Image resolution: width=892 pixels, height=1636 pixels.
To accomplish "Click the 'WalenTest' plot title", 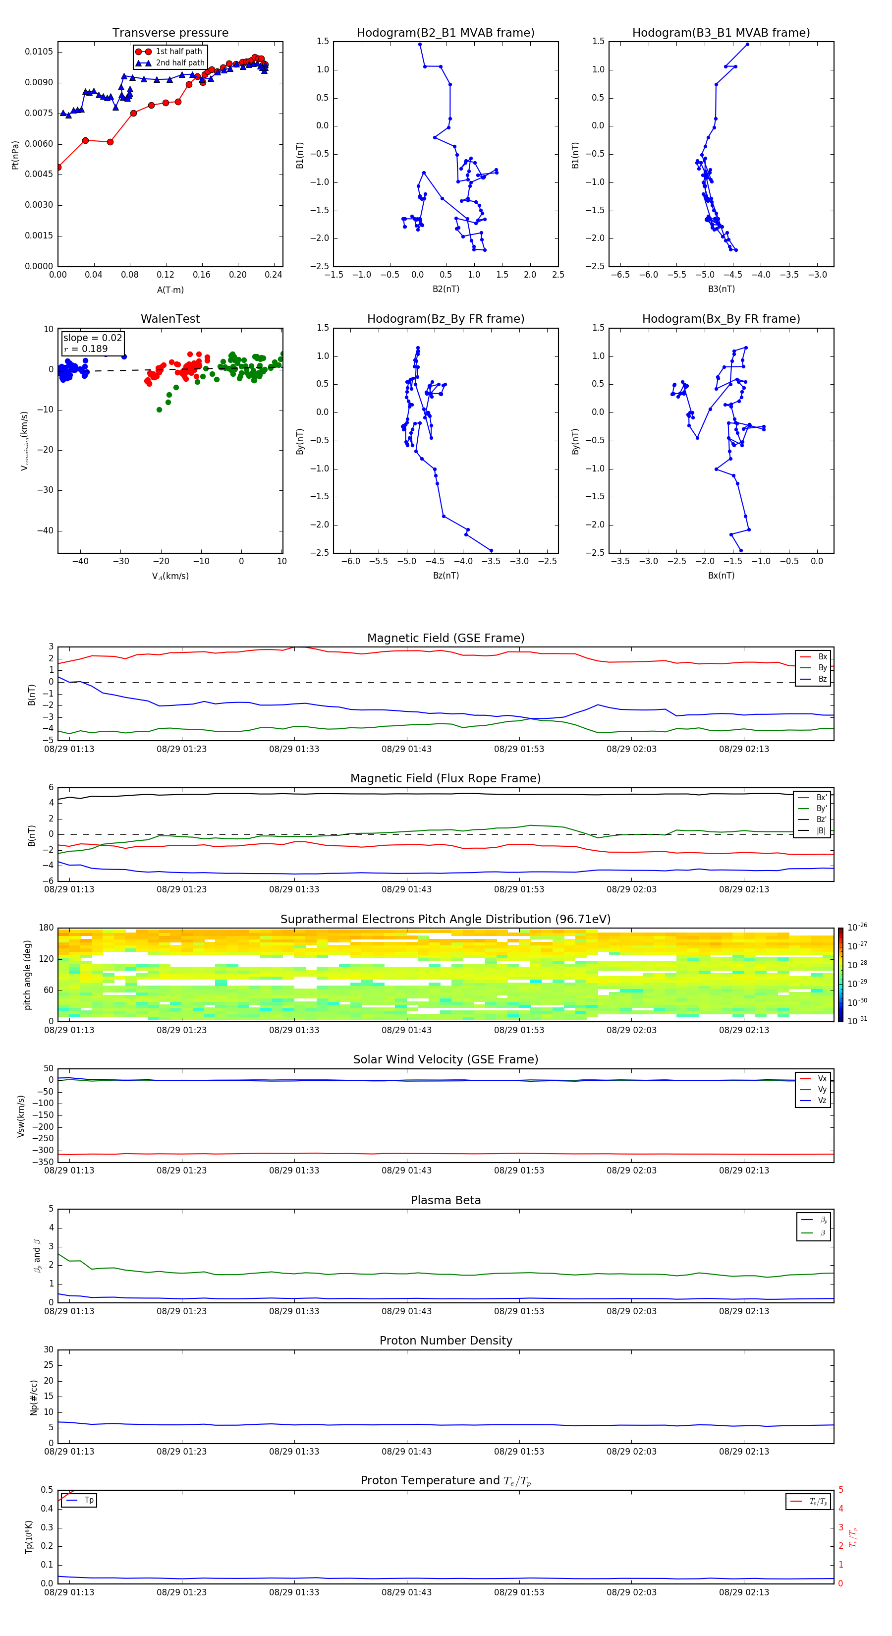I will click(170, 319).
